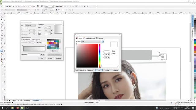Screen dimensions: 196x110
Task: Open CorelDRAW icon in taskbar
Action: click(x=22, y=108)
